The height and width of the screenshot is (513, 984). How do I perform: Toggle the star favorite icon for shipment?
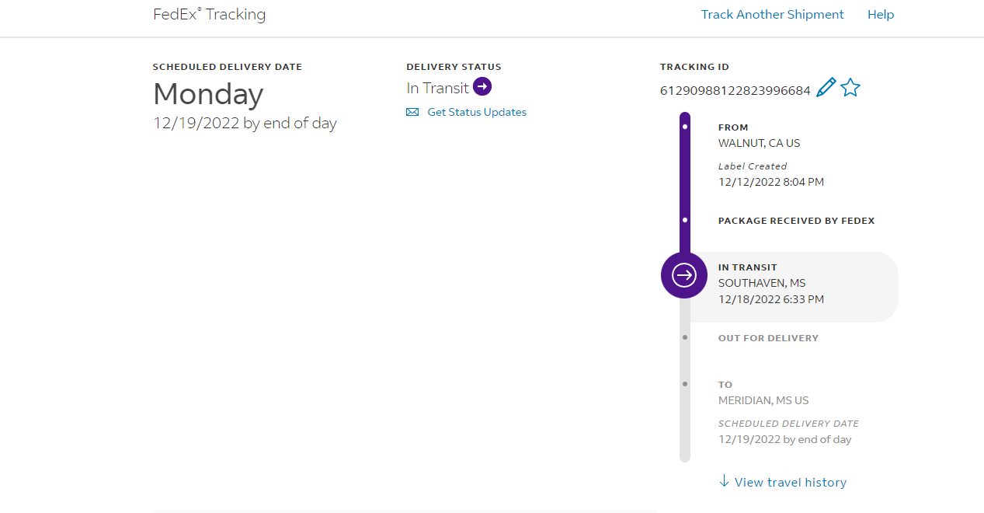click(850, 88)
